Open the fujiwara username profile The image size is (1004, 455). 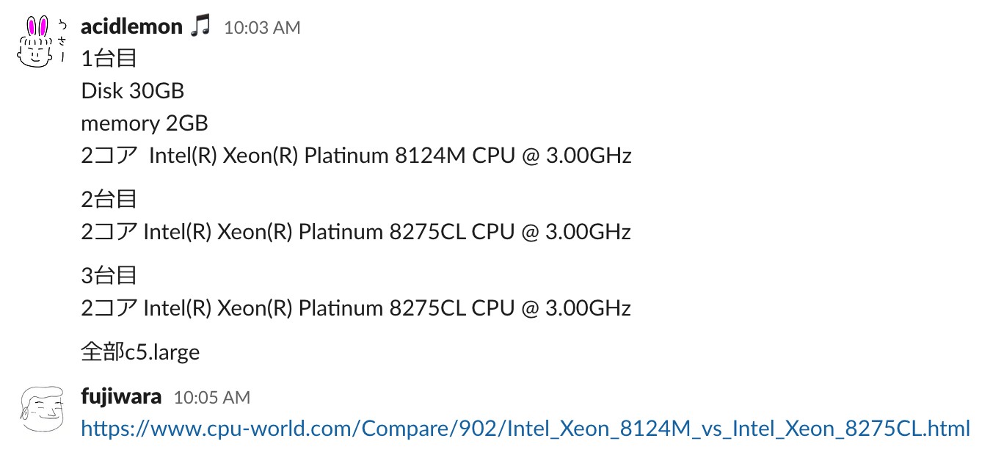[121, 397]
